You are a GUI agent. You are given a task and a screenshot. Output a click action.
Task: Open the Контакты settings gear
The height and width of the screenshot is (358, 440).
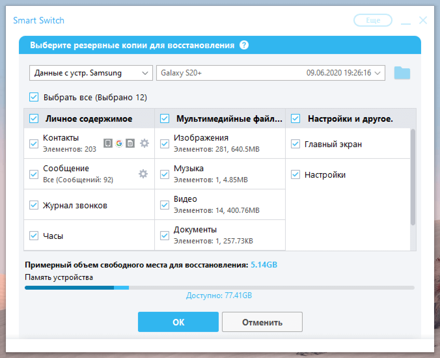coord(144,143)
